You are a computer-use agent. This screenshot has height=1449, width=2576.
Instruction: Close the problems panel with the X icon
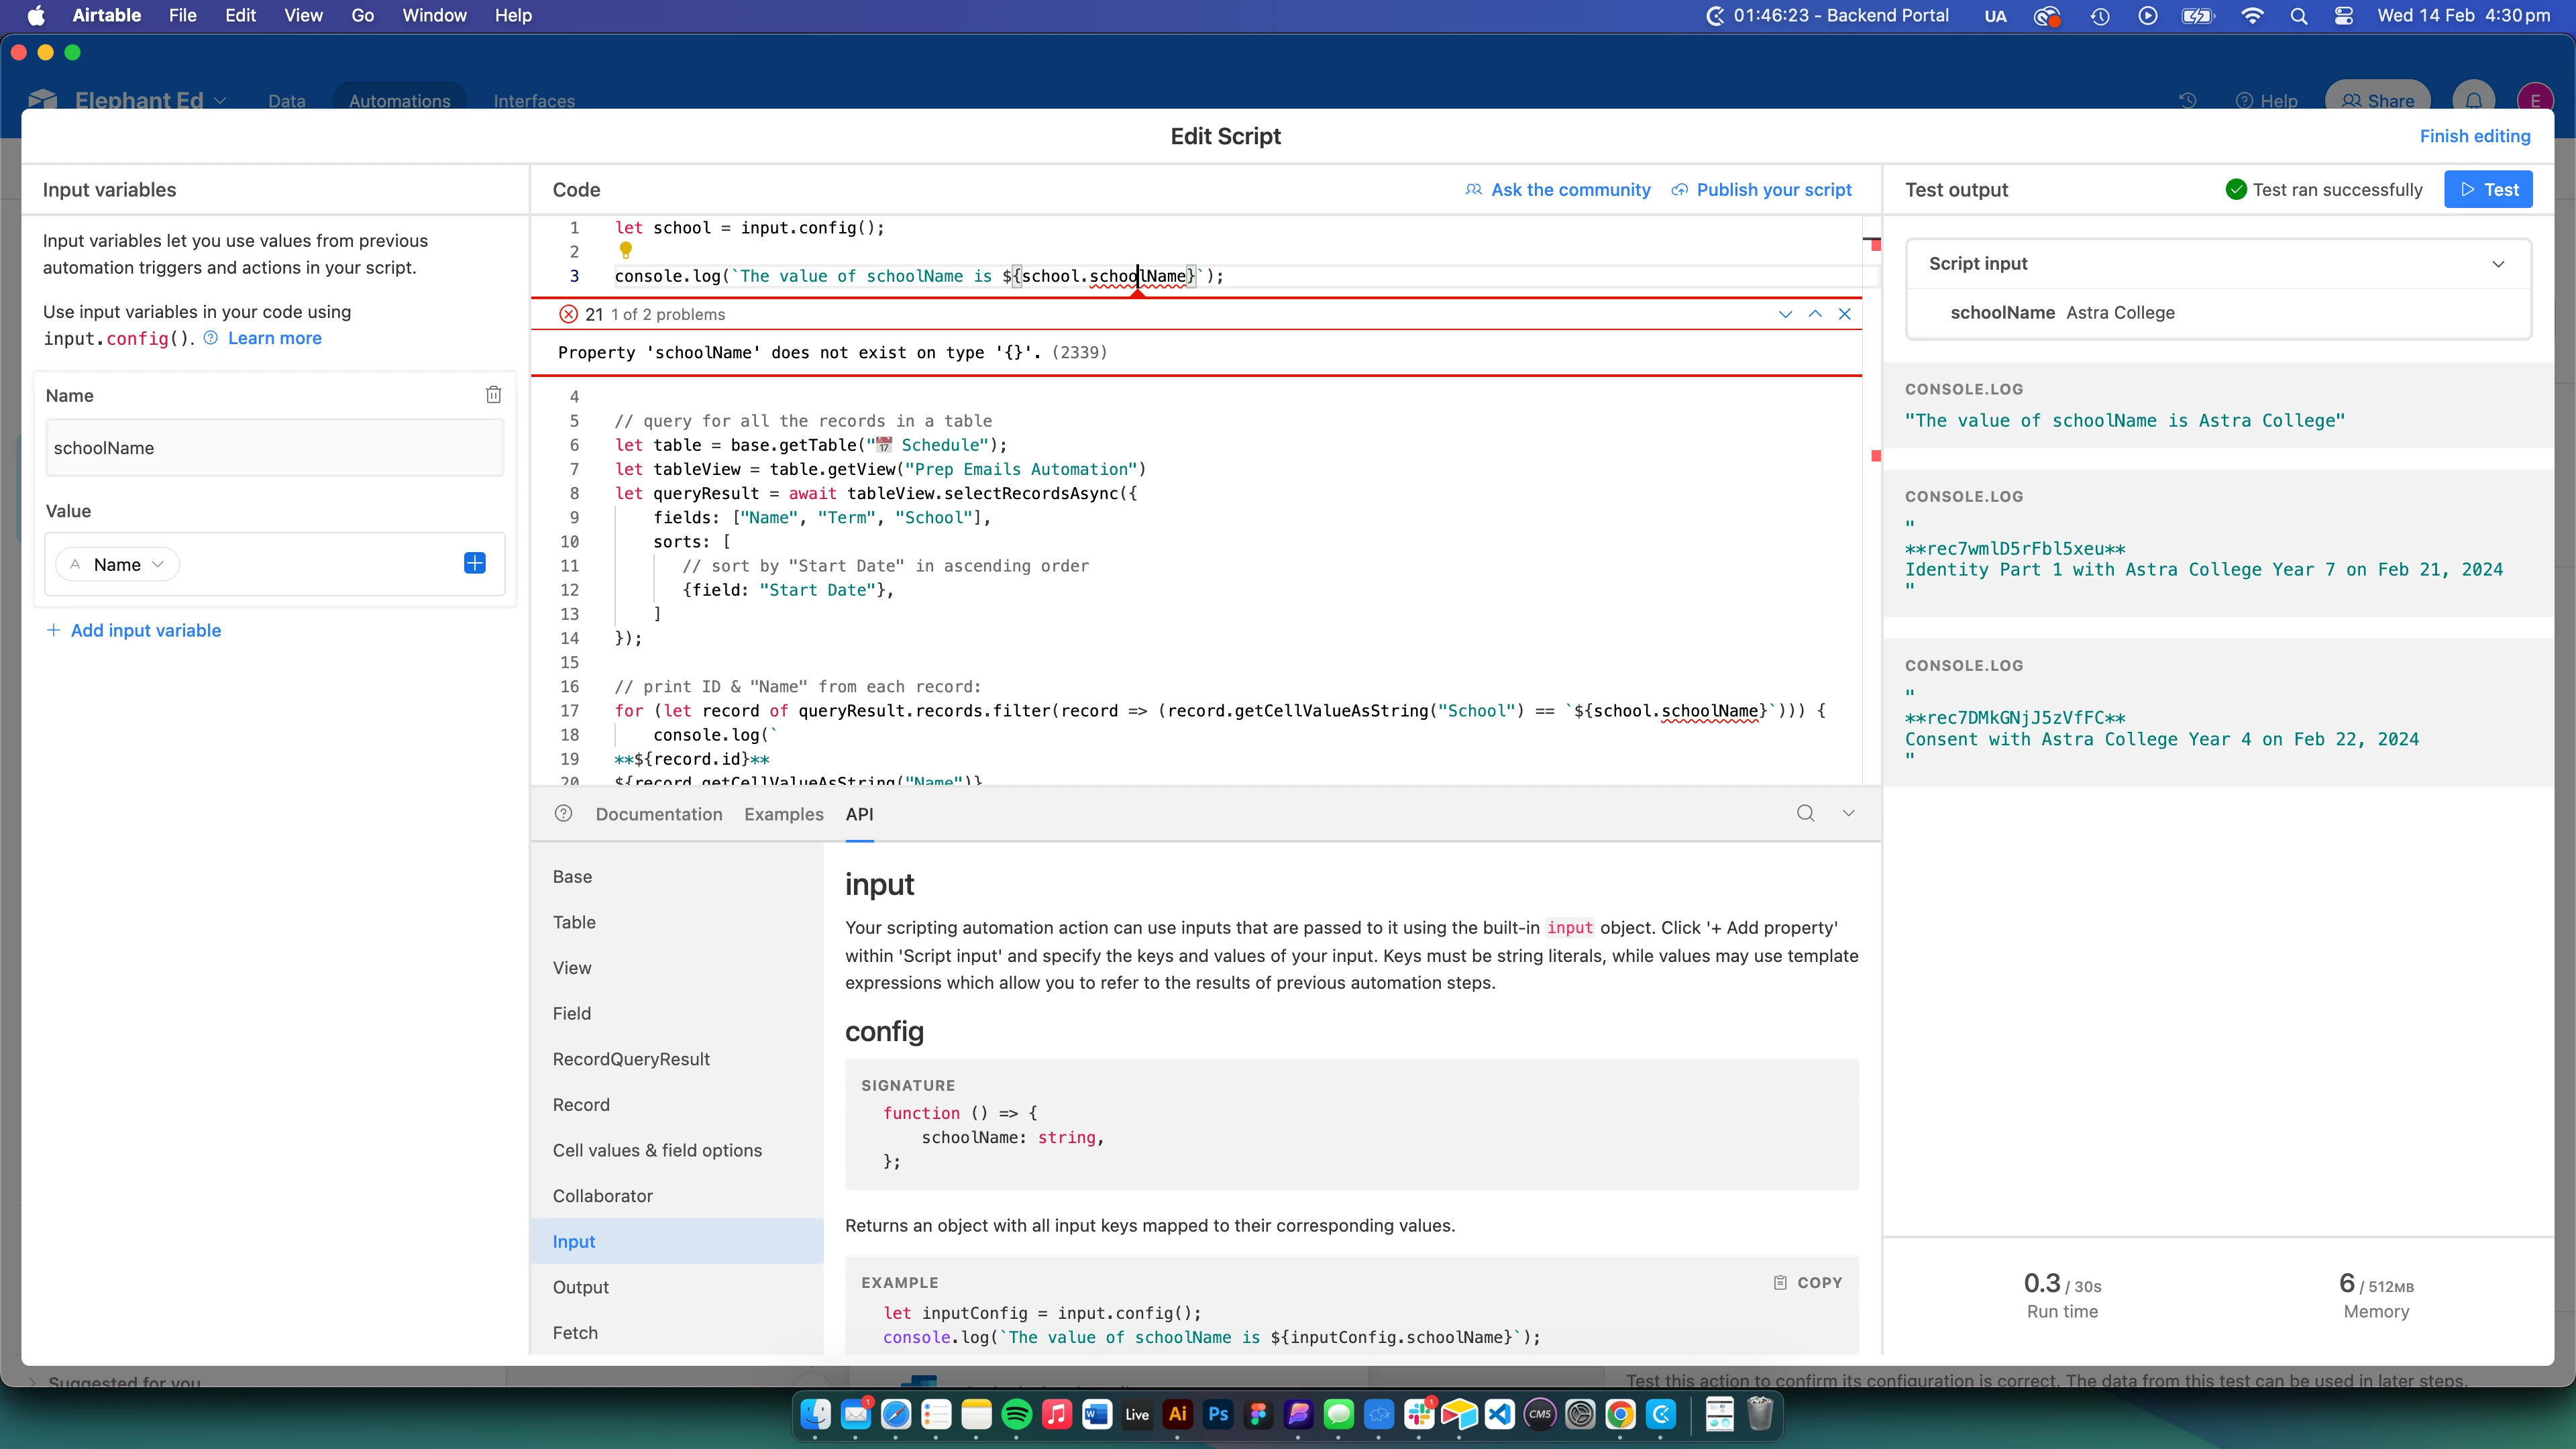tap(1845, 314)
